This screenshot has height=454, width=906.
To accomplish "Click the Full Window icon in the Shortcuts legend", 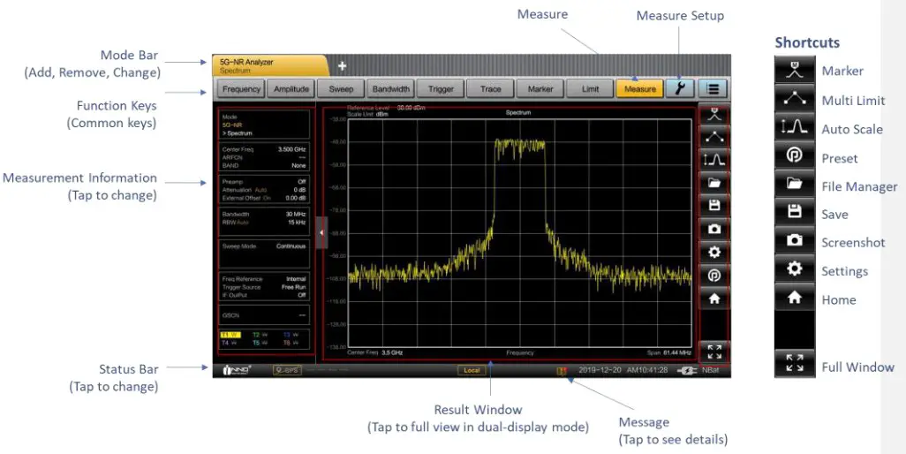I will (x=795, y=363).
